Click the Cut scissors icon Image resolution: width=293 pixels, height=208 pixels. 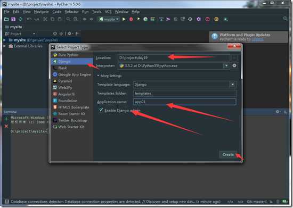pyautogui.click(x=45, y=19)
